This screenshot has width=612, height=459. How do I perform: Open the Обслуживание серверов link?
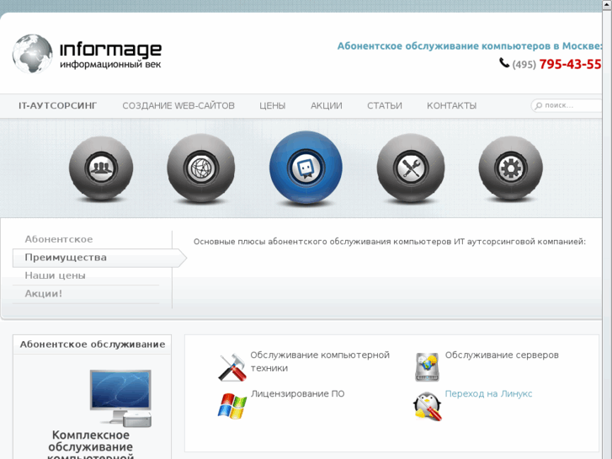tap(502, 355)
